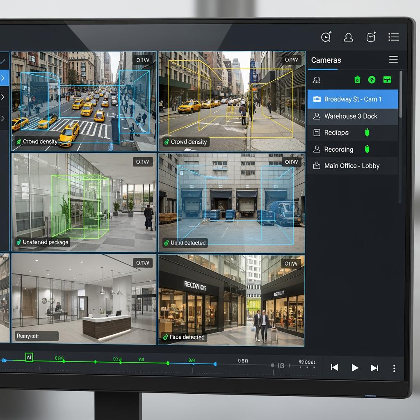Click the green circular filter icon
Screen dimensions: 420x420
pos(372,80)
